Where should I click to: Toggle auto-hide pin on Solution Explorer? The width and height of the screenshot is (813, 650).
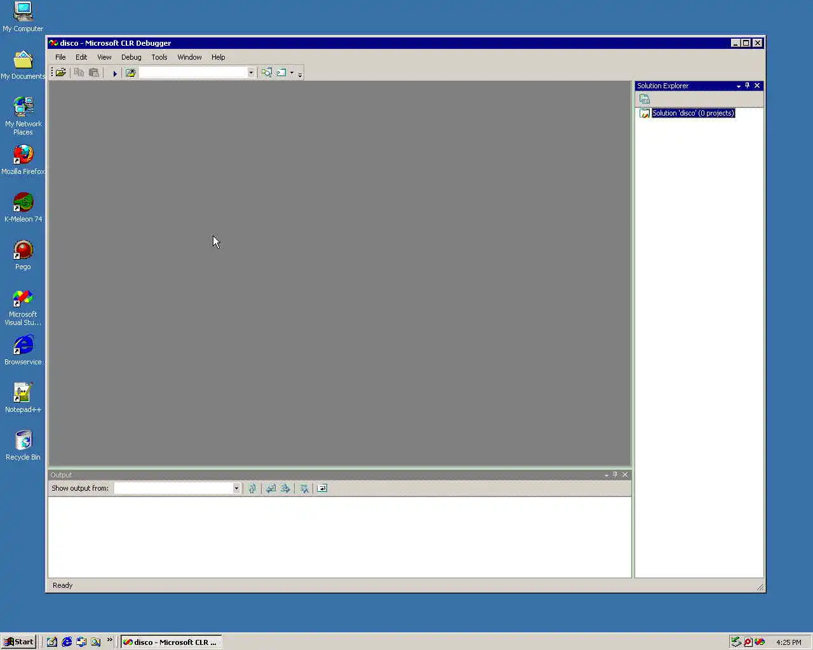pos(748,86)
